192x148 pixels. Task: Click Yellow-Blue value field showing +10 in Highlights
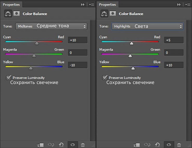point(174,65)
